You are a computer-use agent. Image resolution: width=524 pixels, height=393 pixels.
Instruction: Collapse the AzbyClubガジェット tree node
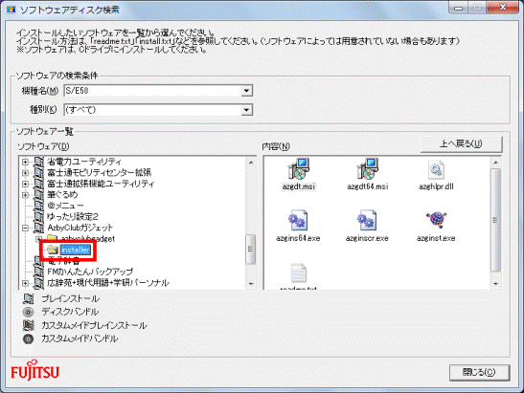pyautogui.click(x=25, y=228)
